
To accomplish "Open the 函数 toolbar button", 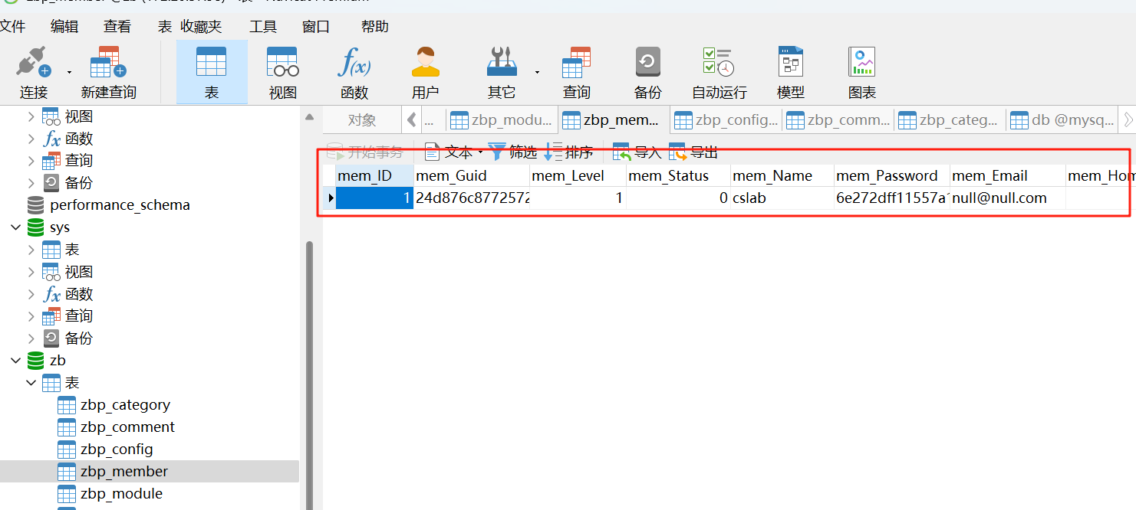I will click(x=354, y=73).
